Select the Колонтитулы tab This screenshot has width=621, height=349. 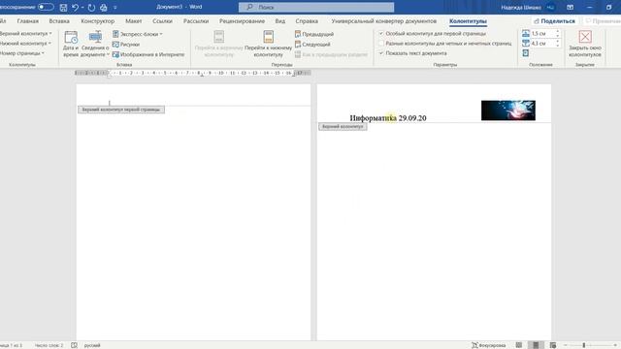[468, 21]
